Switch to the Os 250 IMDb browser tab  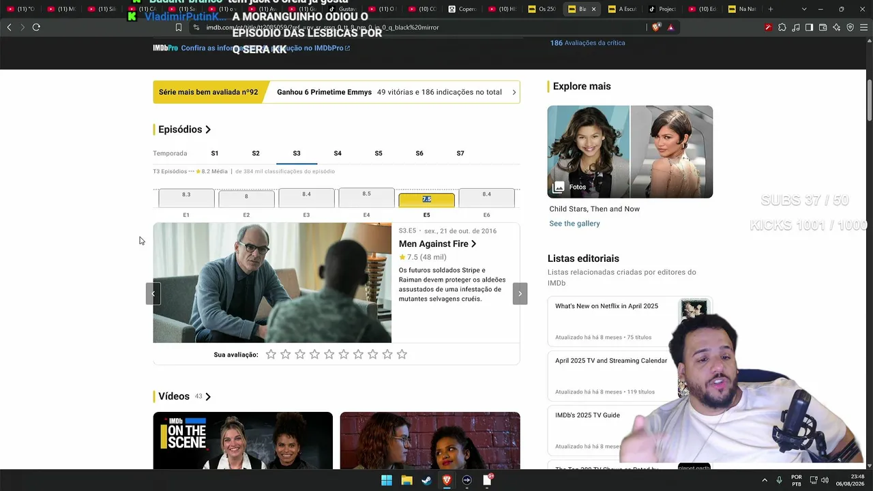click(x=543, y=9)
